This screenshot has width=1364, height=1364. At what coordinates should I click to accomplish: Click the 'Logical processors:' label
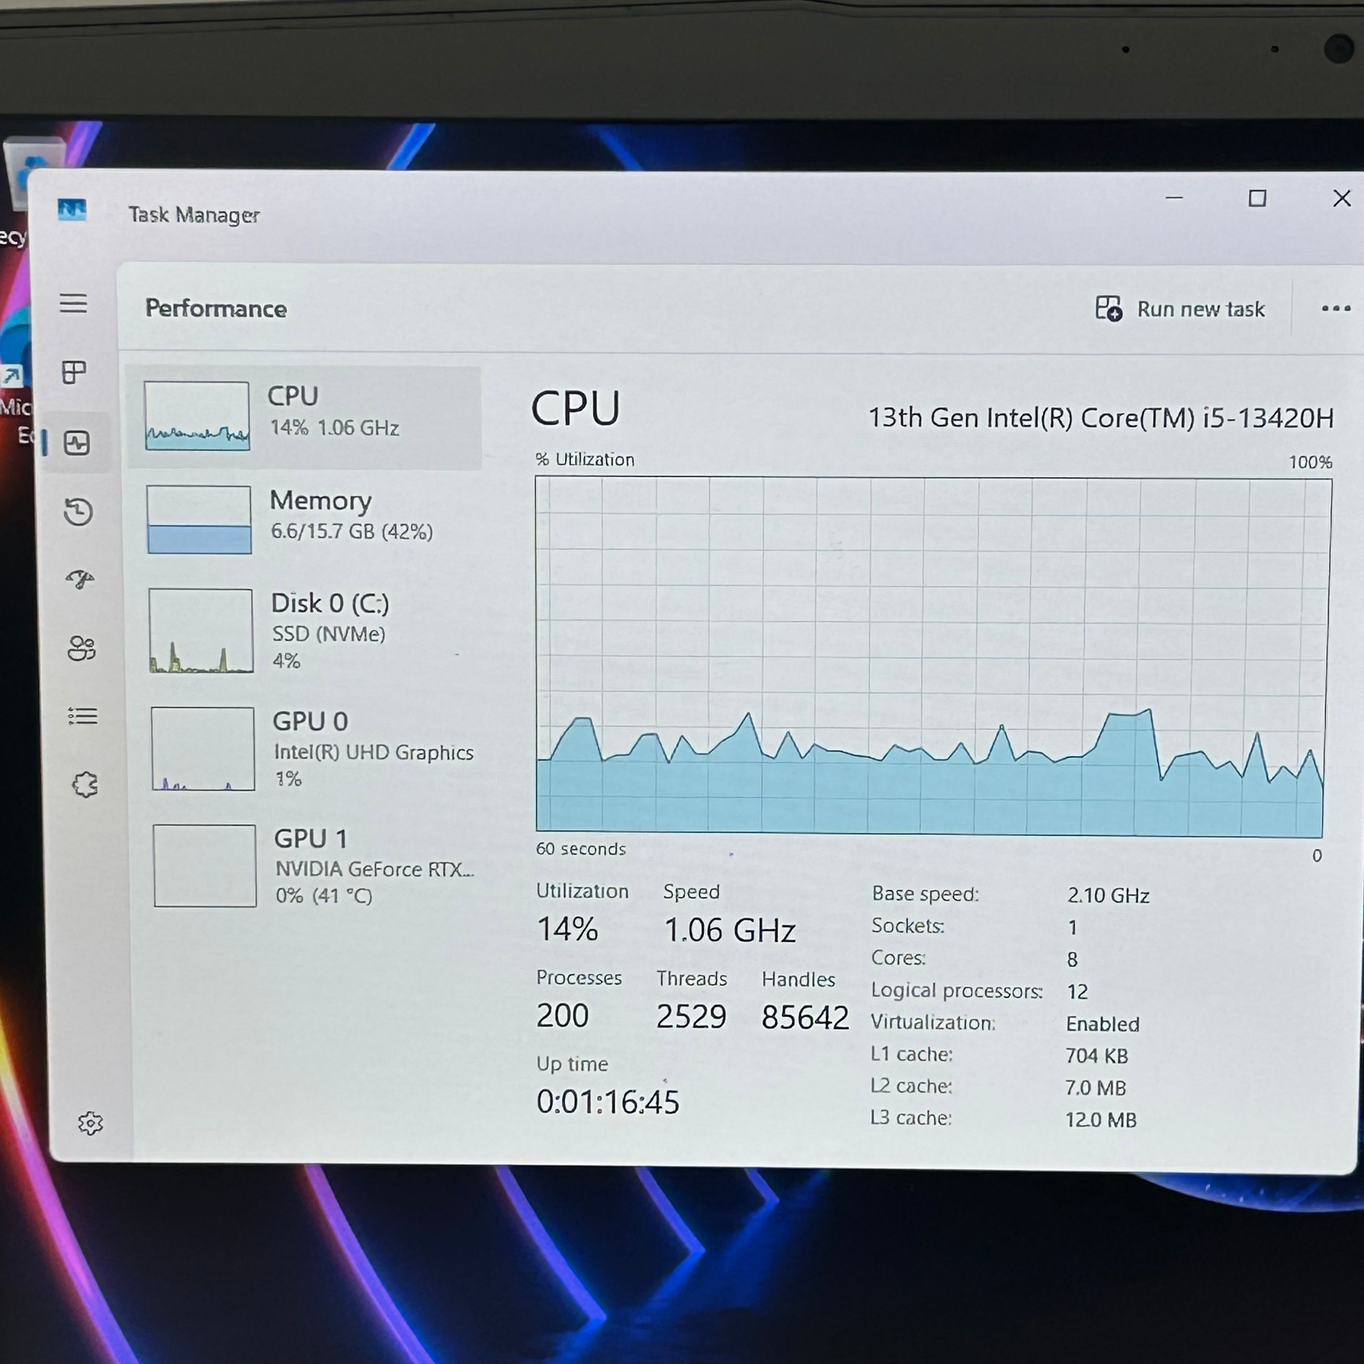click(957, 991)
